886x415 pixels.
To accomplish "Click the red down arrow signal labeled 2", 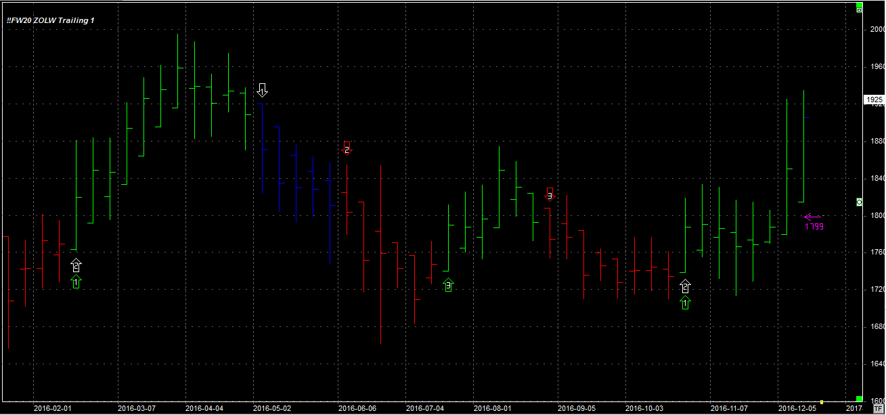I will (x=347, y=147).
